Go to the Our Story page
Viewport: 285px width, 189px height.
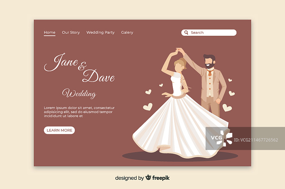71,33
